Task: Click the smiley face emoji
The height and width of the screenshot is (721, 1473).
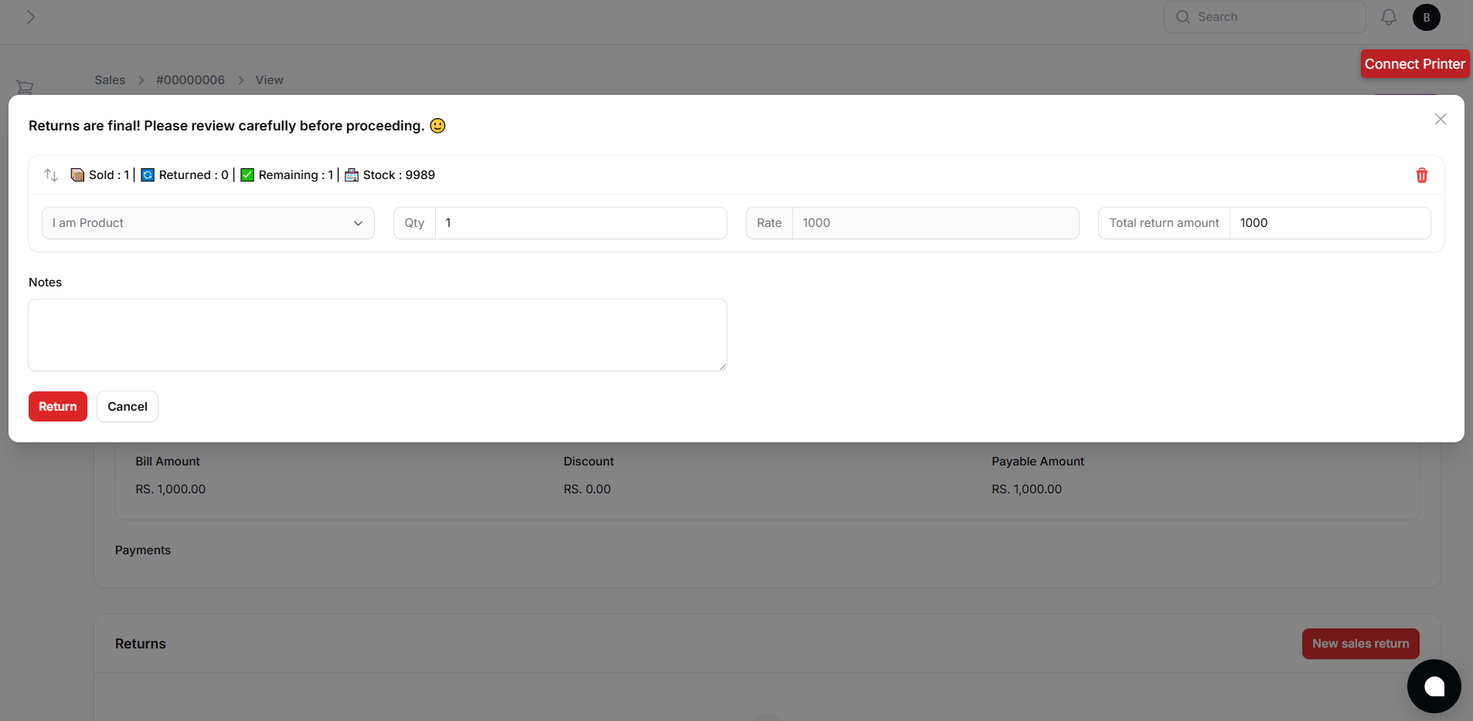Action: click(x=437, y=126)
